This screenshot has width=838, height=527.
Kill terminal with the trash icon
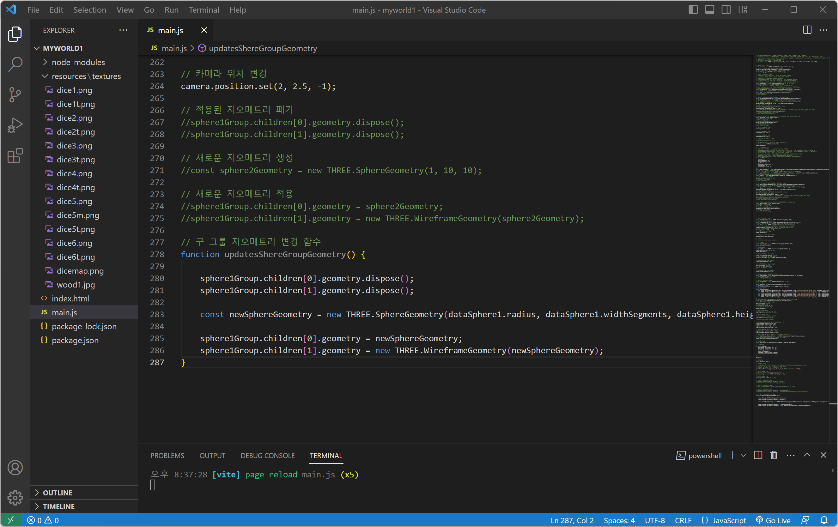tap(774, 455)
